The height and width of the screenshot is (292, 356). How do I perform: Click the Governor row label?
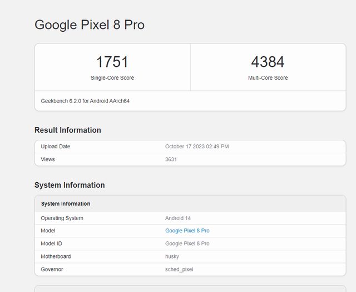[x=52, y=269]
